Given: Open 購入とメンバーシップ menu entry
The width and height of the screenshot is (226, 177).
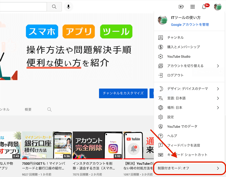Looking at the screenshot, I should coord(190,47).
